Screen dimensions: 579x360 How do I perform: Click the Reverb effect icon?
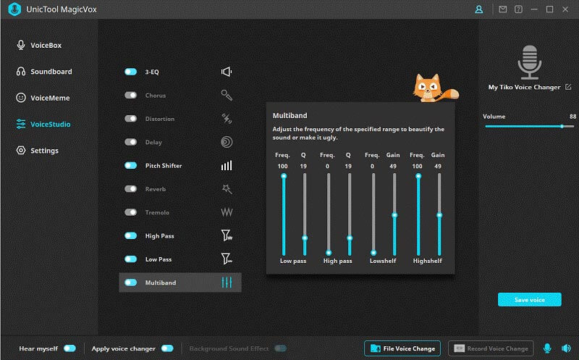[227, 189]
